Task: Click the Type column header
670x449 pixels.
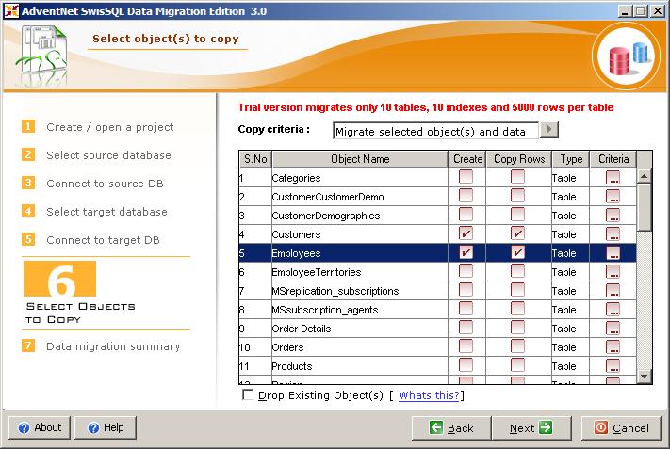Action: coord(571,159)
